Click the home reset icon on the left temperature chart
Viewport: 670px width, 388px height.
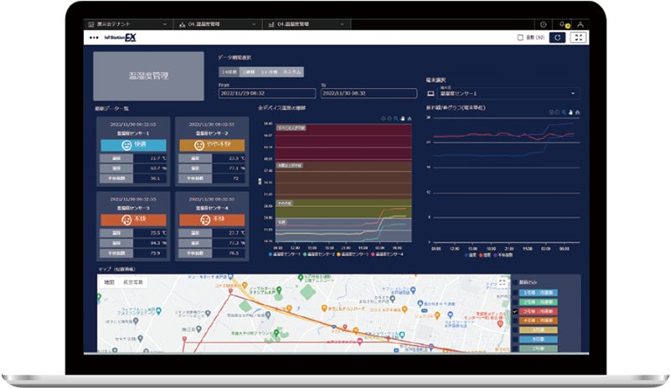coord(410,118)
